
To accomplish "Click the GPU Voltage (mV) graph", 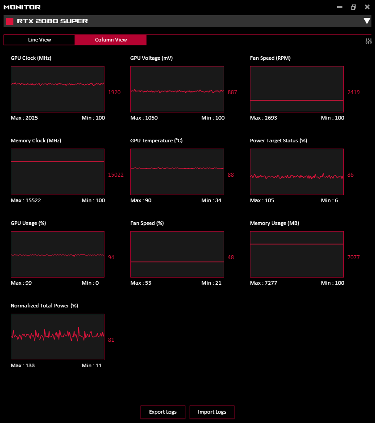I will (x=177, y=89).
